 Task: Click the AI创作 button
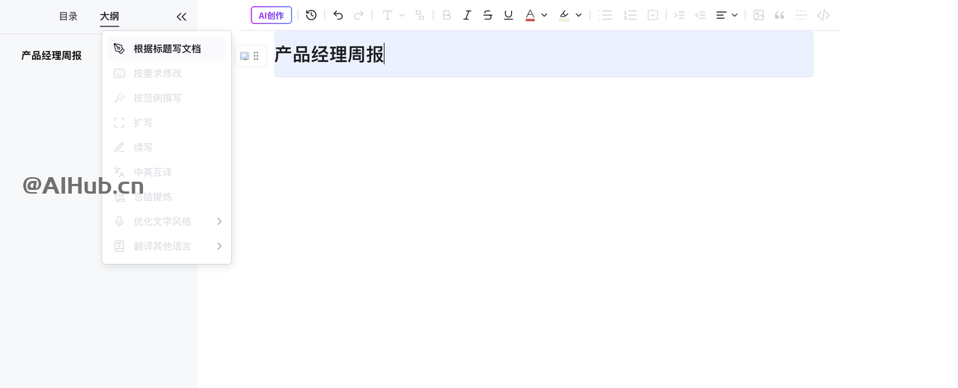(271, 15)
